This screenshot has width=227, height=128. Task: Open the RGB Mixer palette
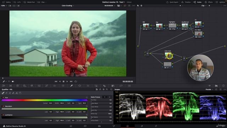(x=32, y=86)
